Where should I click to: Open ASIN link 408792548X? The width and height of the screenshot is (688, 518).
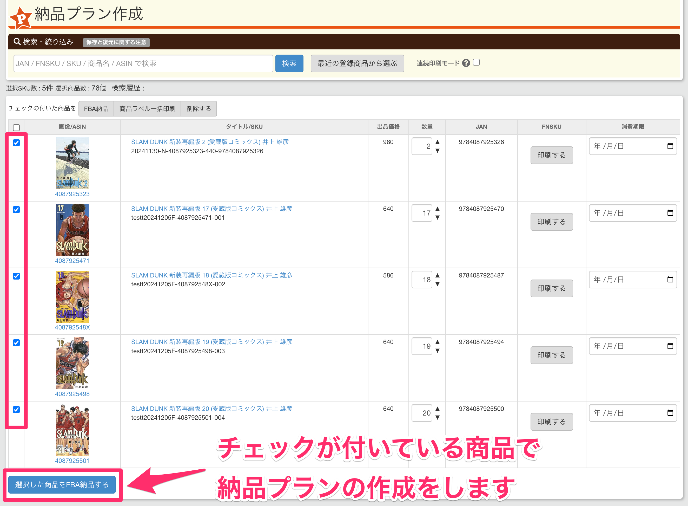[72, 327]
